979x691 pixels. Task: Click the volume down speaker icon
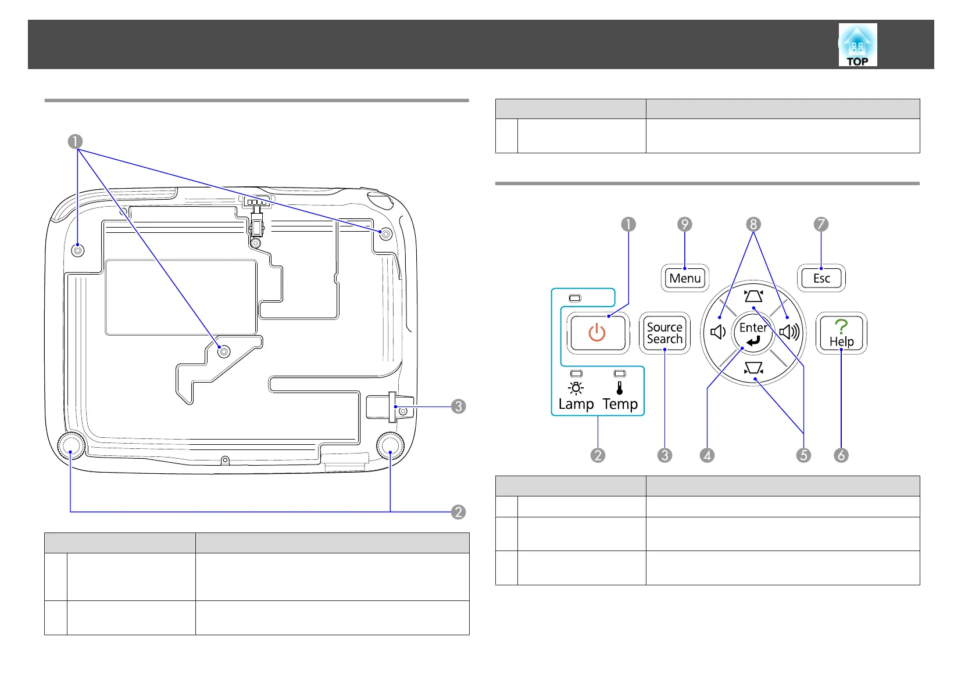[x=719, y=332]
